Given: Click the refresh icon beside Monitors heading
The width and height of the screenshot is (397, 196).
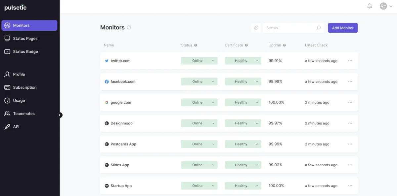Looking at the screenshot, I should click(x=129, y=28).
